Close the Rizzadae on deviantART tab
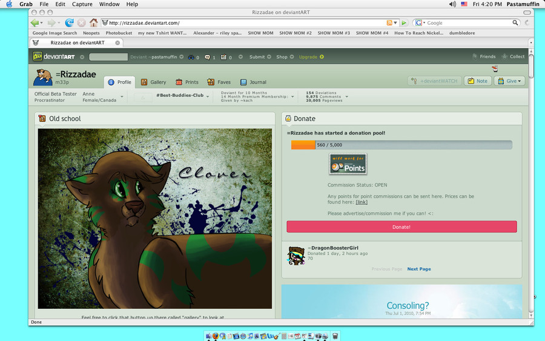The width and height of the screenshot is (545, 341). tap(117, 43)
